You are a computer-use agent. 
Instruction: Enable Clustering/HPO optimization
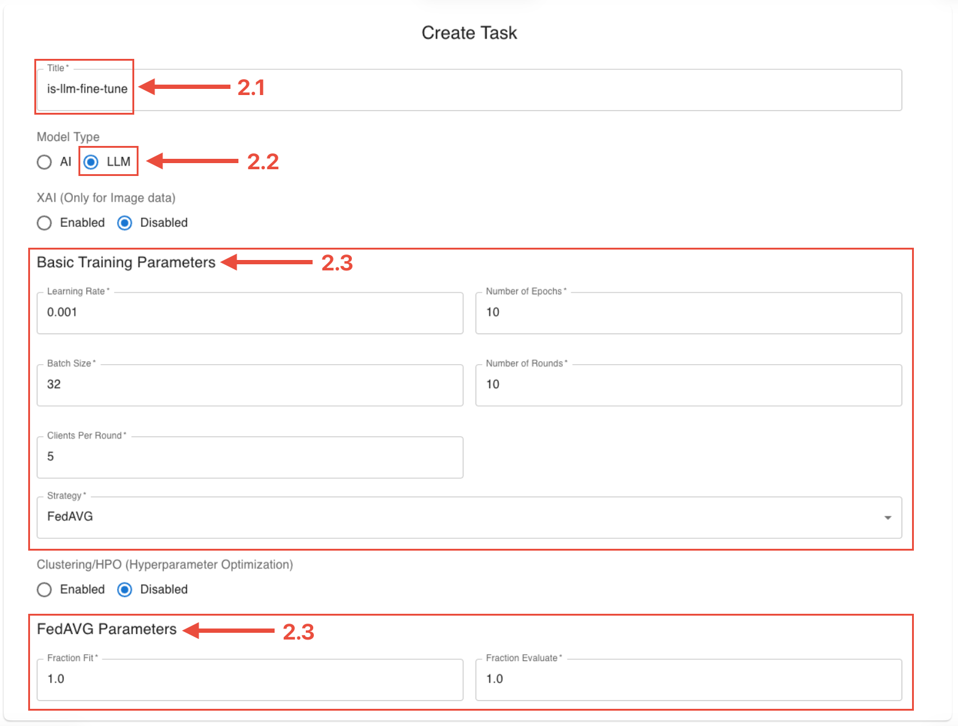44,589
